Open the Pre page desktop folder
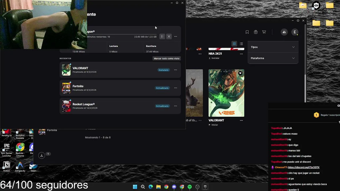 [330, 25]
